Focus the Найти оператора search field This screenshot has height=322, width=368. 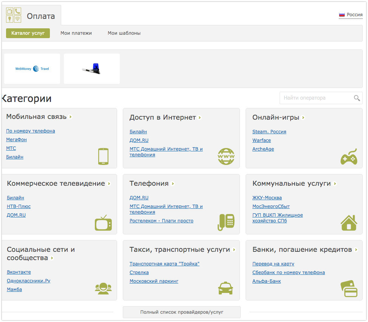point(315,98)
